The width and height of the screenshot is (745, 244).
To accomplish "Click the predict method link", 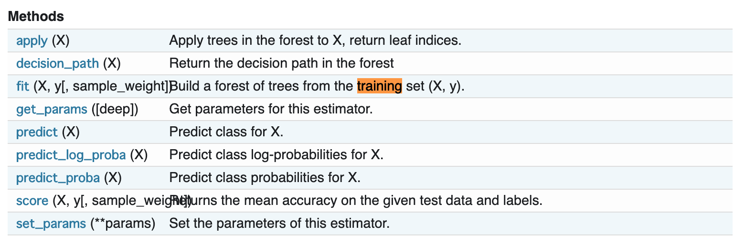I will point(37,132).
